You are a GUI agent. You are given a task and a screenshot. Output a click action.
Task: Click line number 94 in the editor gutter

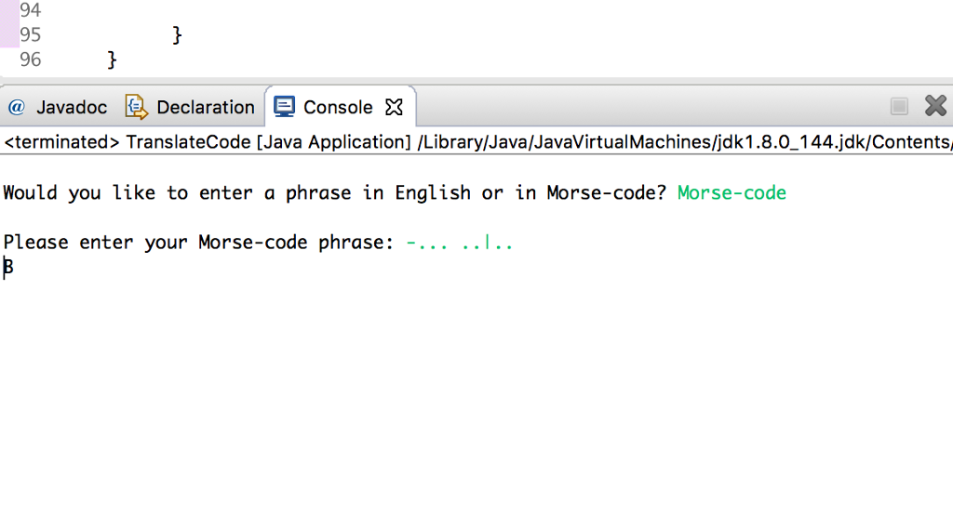31,9
